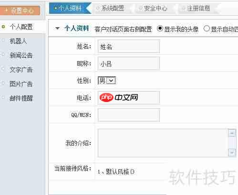Click the 个人资料 section heading
The width and height of the screenshot is (238, 195).
76,29
